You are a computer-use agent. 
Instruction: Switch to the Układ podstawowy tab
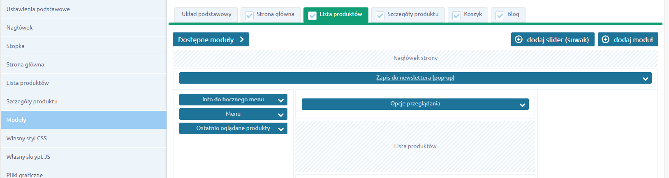[206, 14]
